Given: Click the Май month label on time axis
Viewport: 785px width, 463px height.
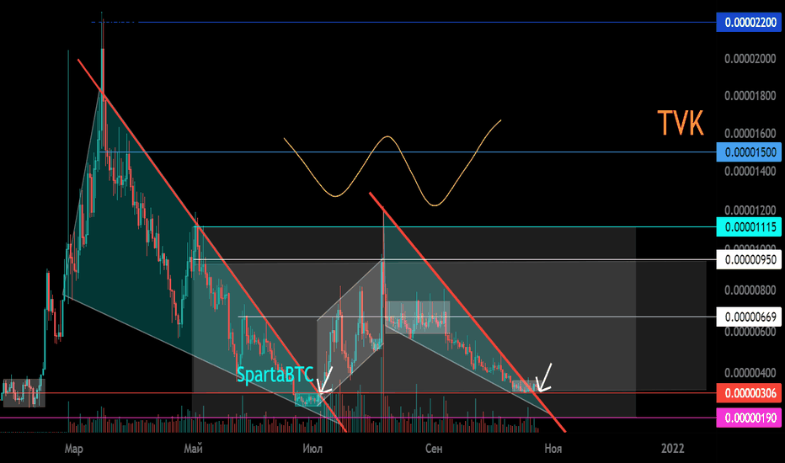Looking at the screenshot, I should point(193,449).
